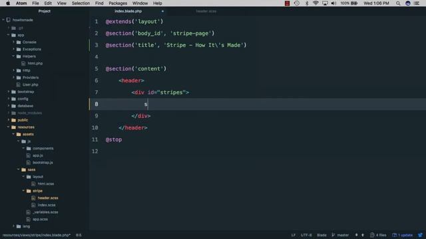Open the Window menu

140,3
